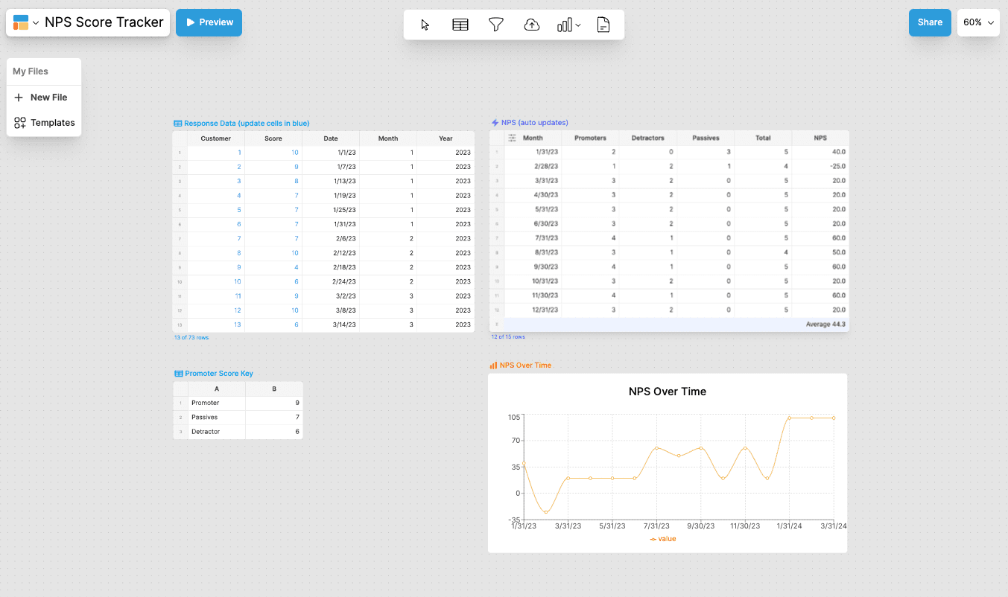1008x597 pixels.
Task: Click the Preview button
Action: [x=209, y=22]
